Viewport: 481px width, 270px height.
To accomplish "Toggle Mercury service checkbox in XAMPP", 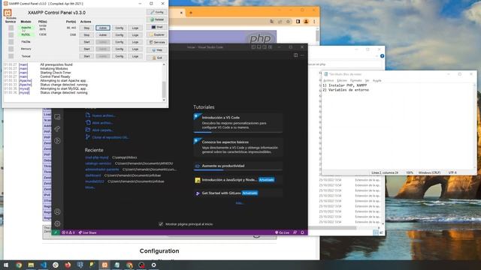I will 11,49.
